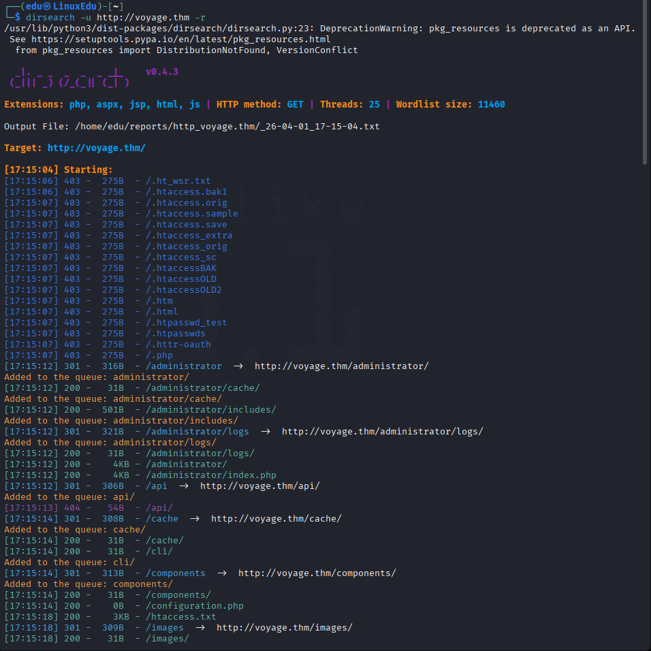Select the /.htpasswd_test path
Image resolution: width=651 pixels, height=651 pixels.
click(x=187, y=323)
